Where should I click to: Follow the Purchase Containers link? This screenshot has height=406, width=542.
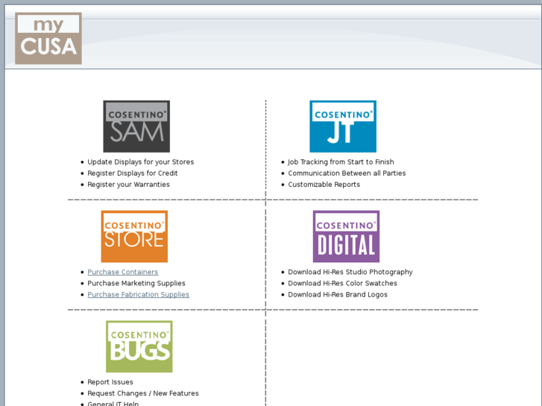[x=123, y=272]
